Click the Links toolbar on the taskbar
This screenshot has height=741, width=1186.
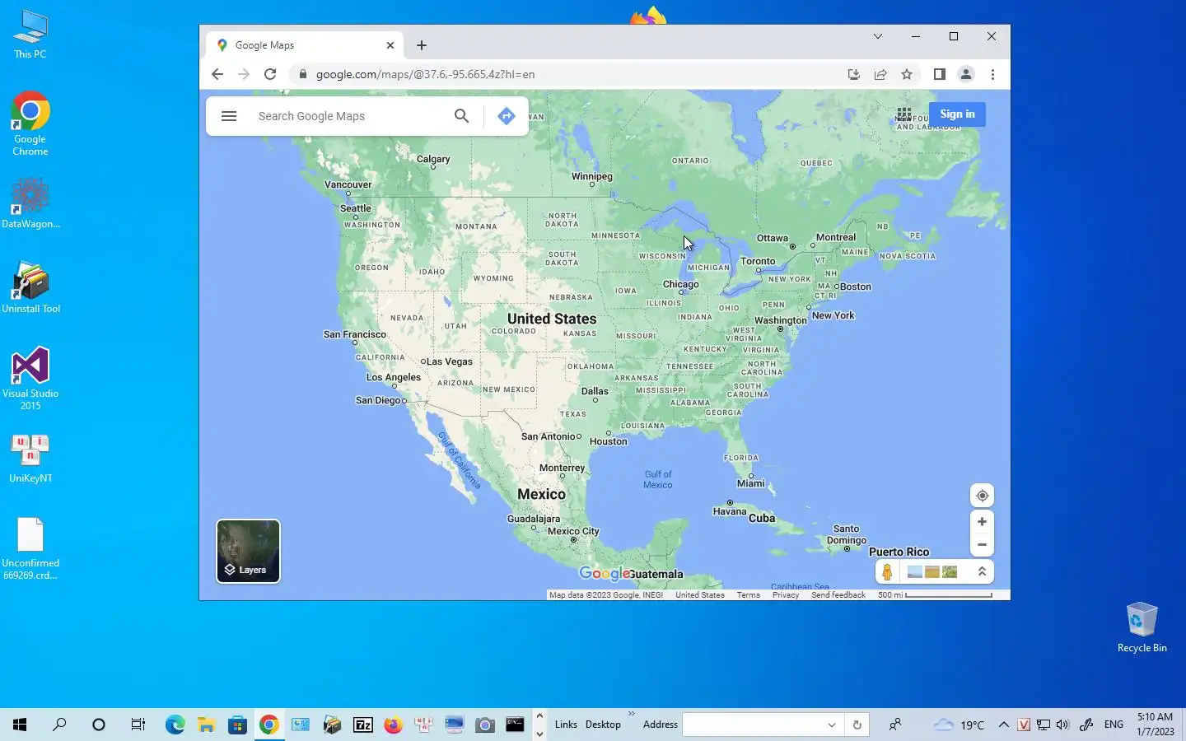[x=566, y=725]
